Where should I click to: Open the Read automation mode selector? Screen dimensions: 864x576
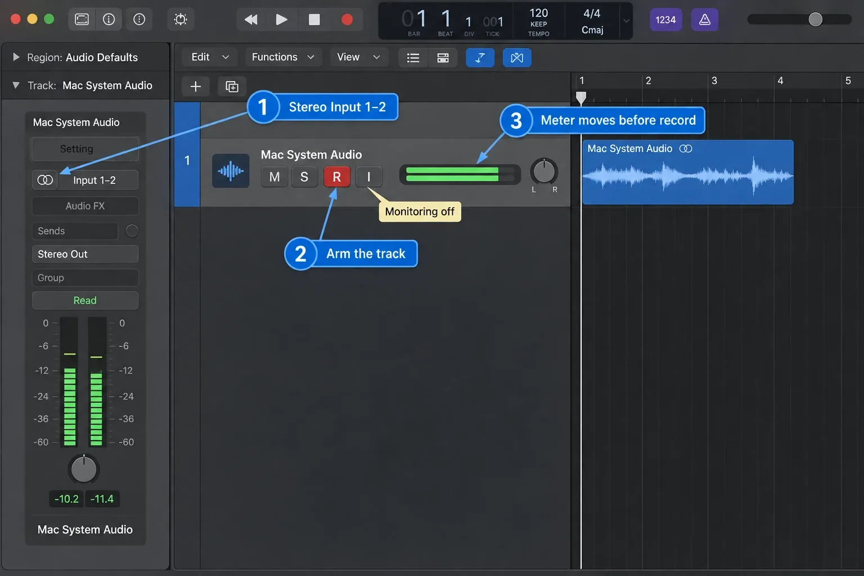[85, 300]
